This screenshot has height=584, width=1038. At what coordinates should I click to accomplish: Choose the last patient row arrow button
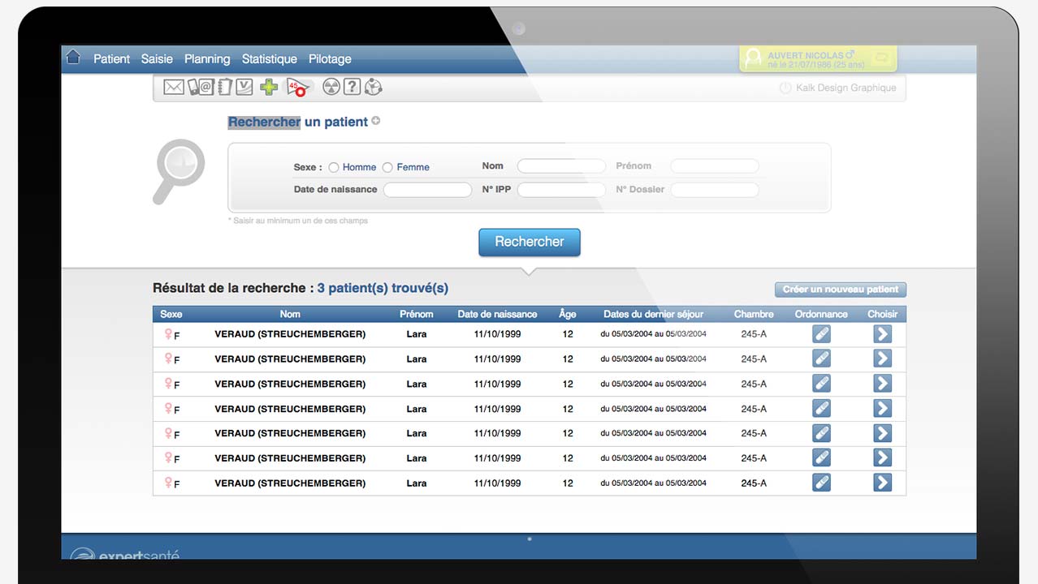pos(882,483)
